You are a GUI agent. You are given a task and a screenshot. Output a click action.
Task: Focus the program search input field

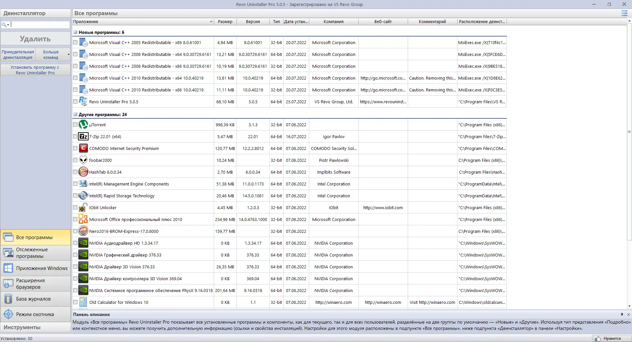(40, 25)
